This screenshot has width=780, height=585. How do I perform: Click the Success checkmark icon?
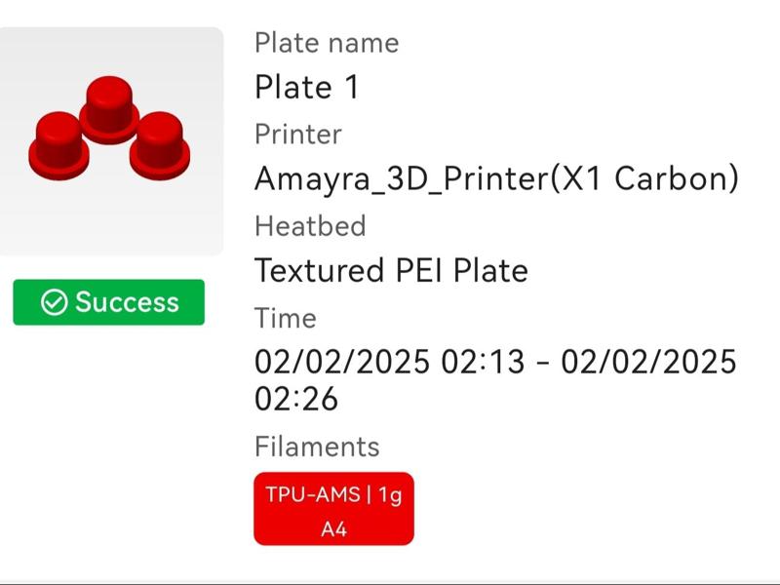coord(53,302)
